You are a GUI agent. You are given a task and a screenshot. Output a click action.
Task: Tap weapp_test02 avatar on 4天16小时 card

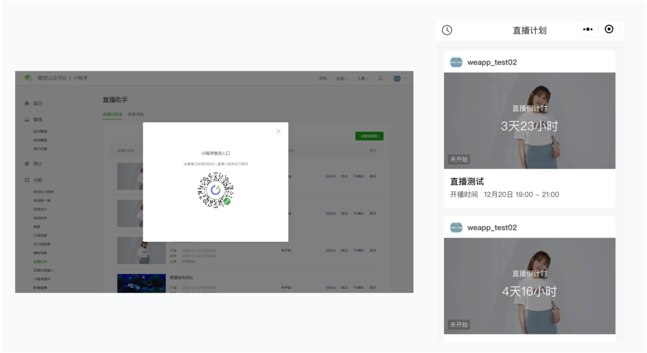point(456,227)
